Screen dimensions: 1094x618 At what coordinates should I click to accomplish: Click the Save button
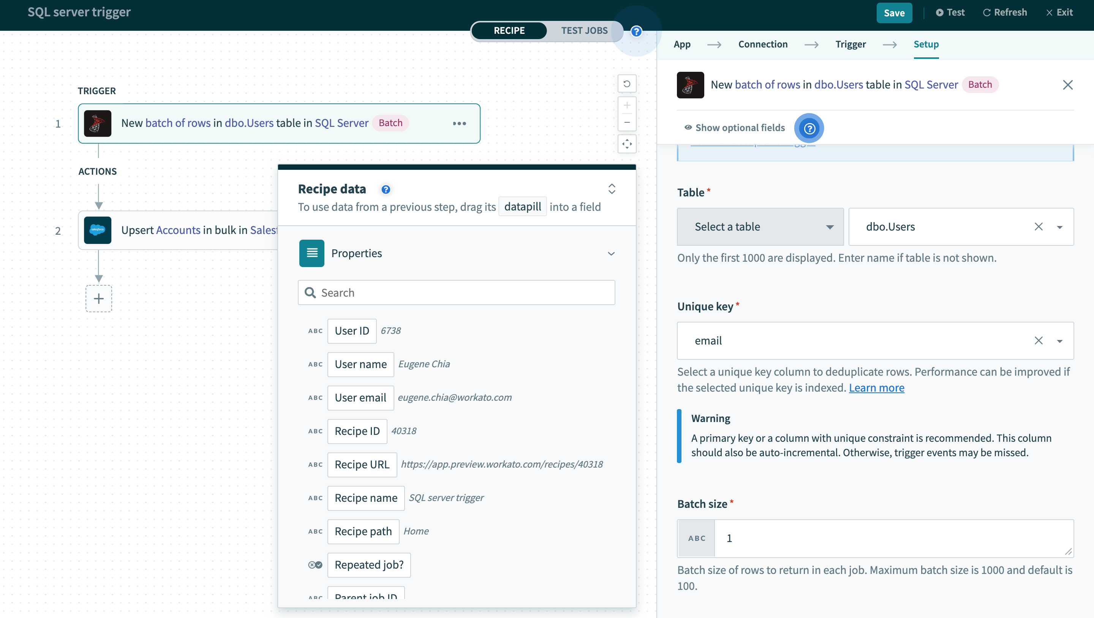pos(894,13)
